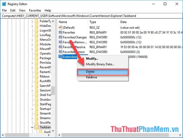The image size is (183, 138).
Task: Click the Registry Editor app icon
Action: pyautogui.click(x=4, y=4)
